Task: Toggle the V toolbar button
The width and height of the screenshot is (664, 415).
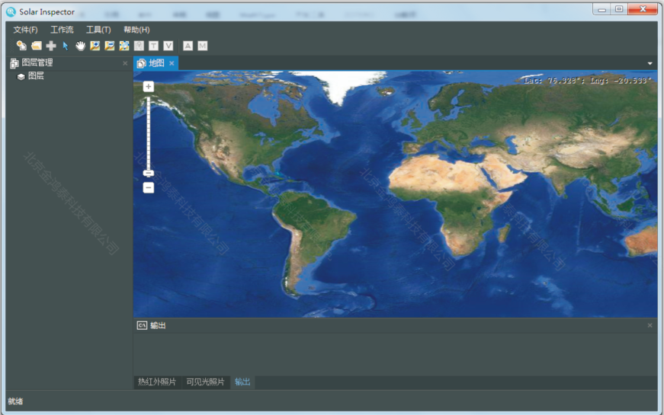Action: pos(168,46)
